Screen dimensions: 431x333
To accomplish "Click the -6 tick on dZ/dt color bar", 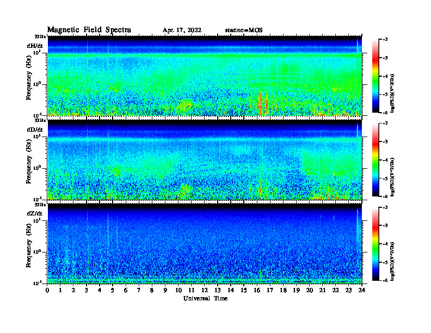I will click(385, 280).
